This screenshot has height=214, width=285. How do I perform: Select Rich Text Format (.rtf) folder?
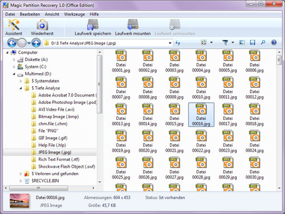55,159
